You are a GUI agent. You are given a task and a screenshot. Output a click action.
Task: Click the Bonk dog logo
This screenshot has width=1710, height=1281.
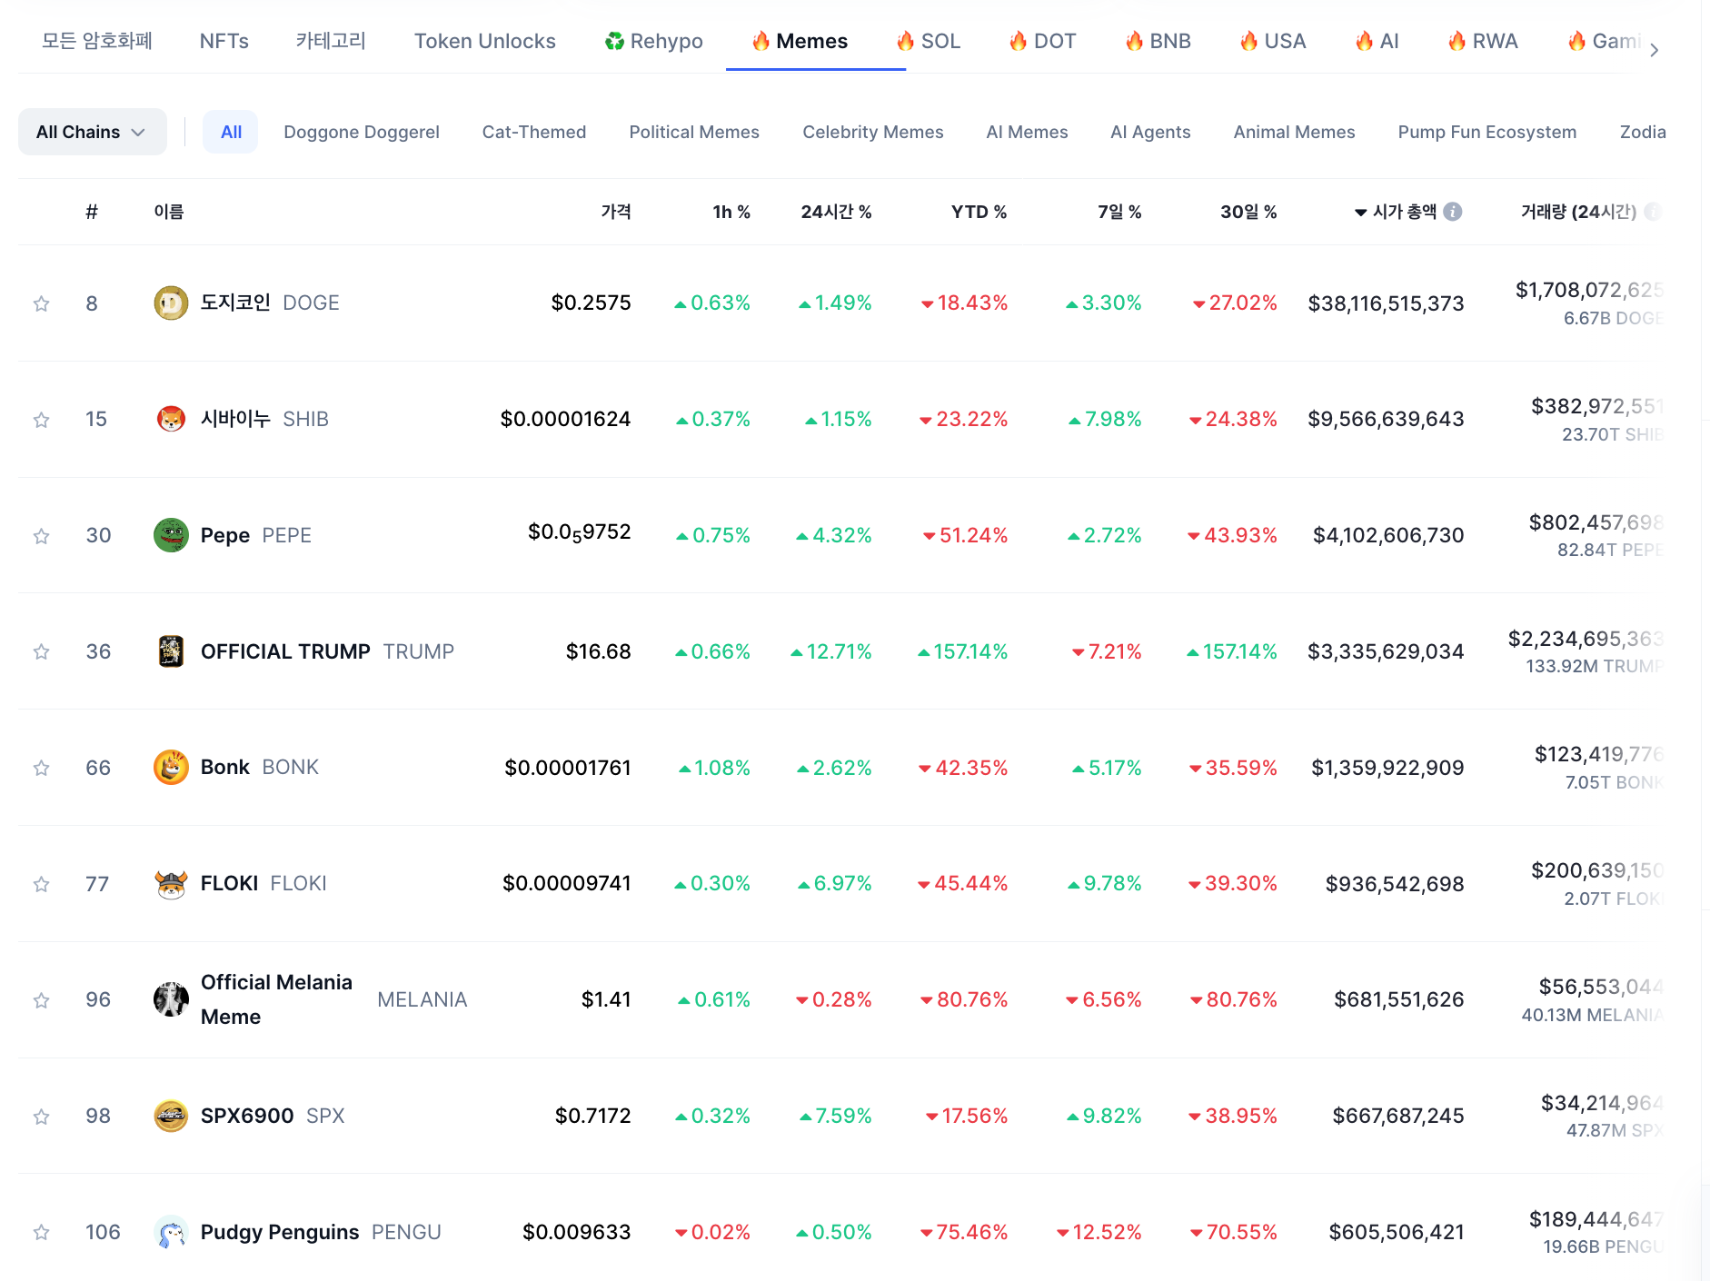[171, 768]
